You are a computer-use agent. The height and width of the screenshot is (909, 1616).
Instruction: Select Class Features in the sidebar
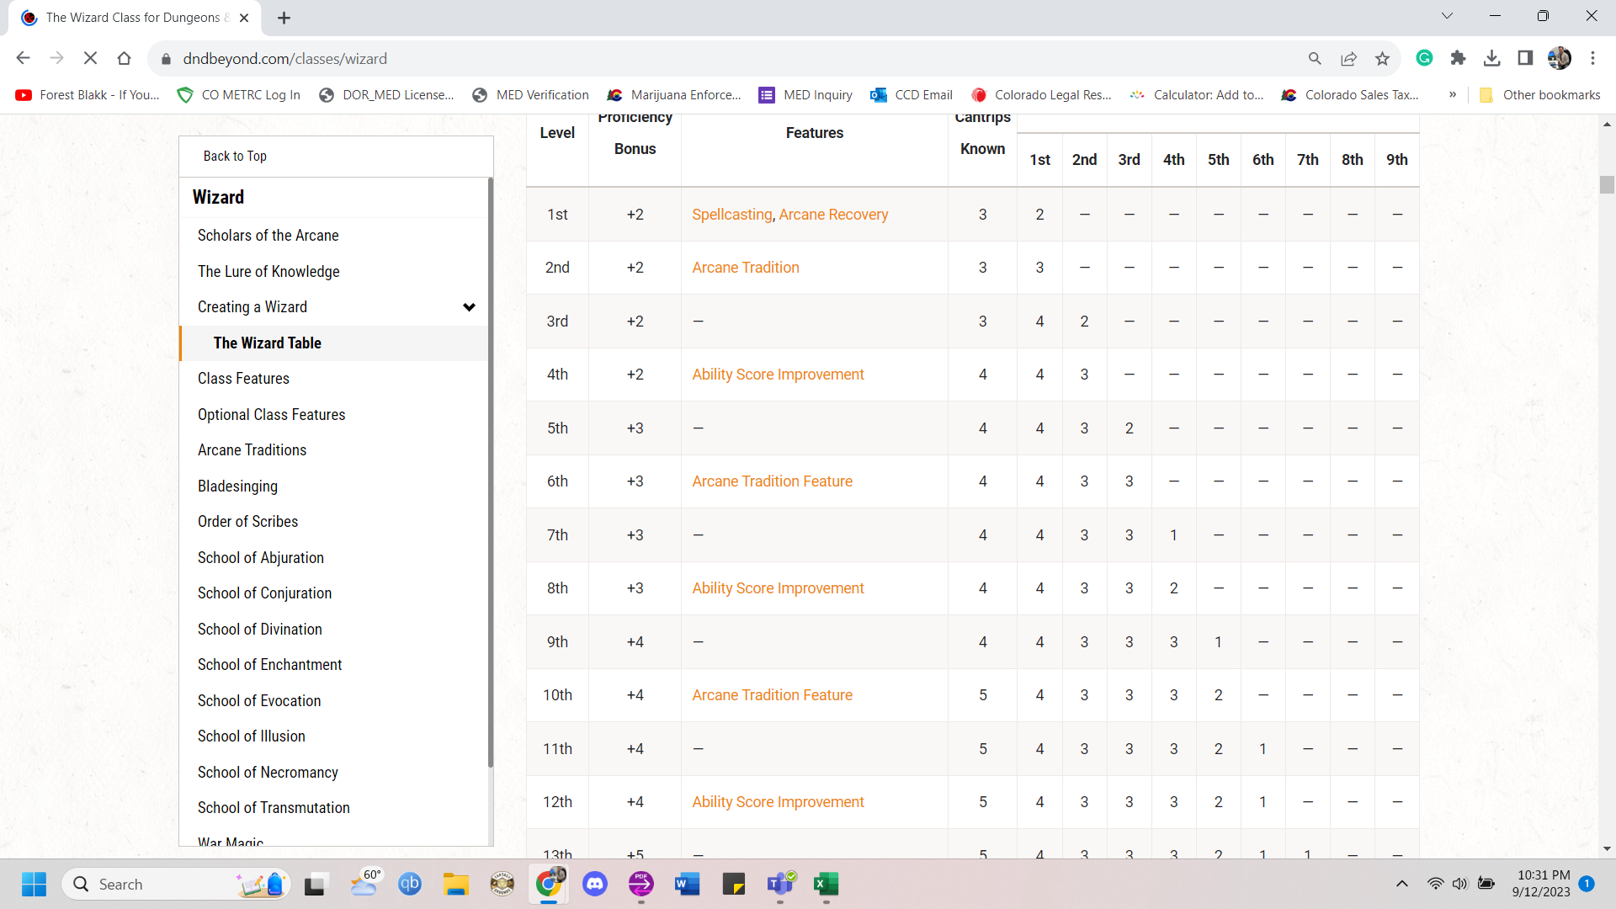point(243,379)
